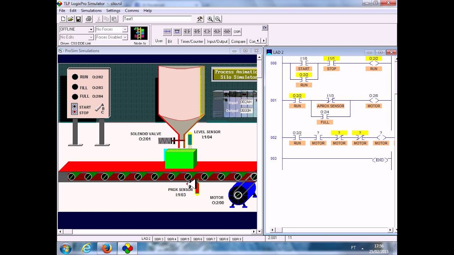Open Firefox from the taskbar
454x255 pixels.
coord(107,249)
